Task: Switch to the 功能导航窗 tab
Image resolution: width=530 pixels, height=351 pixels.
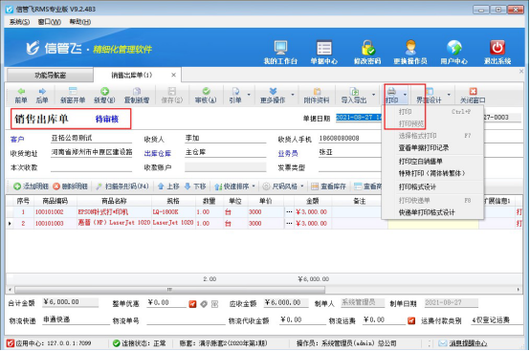Action: click(50, 75)
